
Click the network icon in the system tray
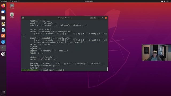tap(162, 1)
